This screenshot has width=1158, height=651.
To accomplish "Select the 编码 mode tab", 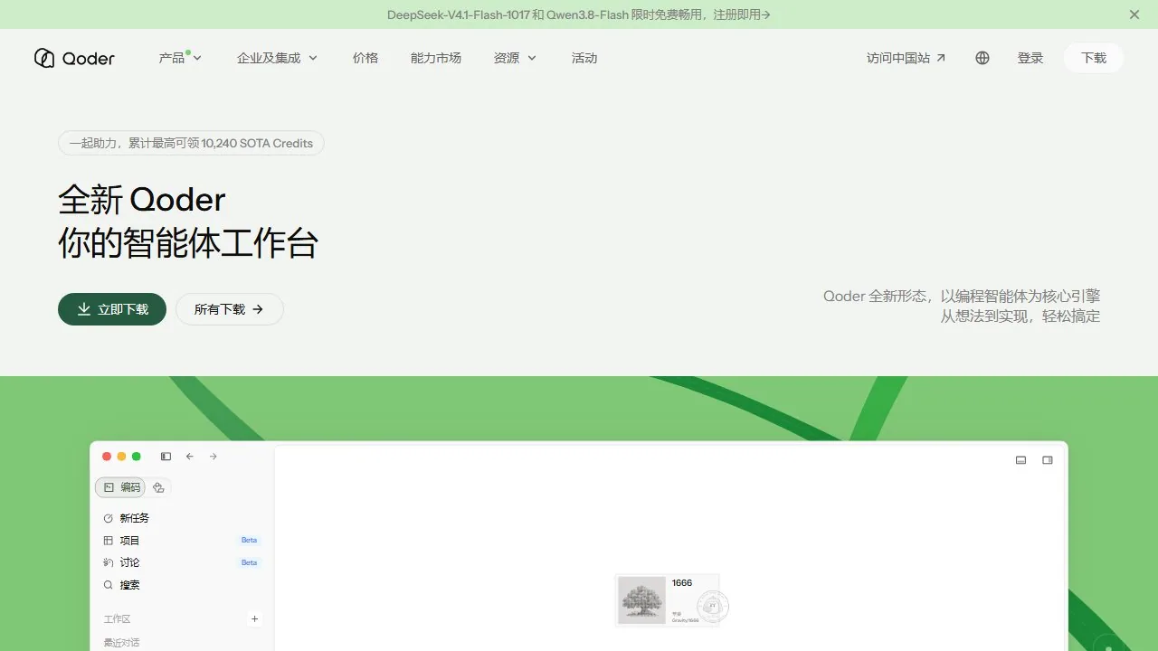I will coord(121,487).
